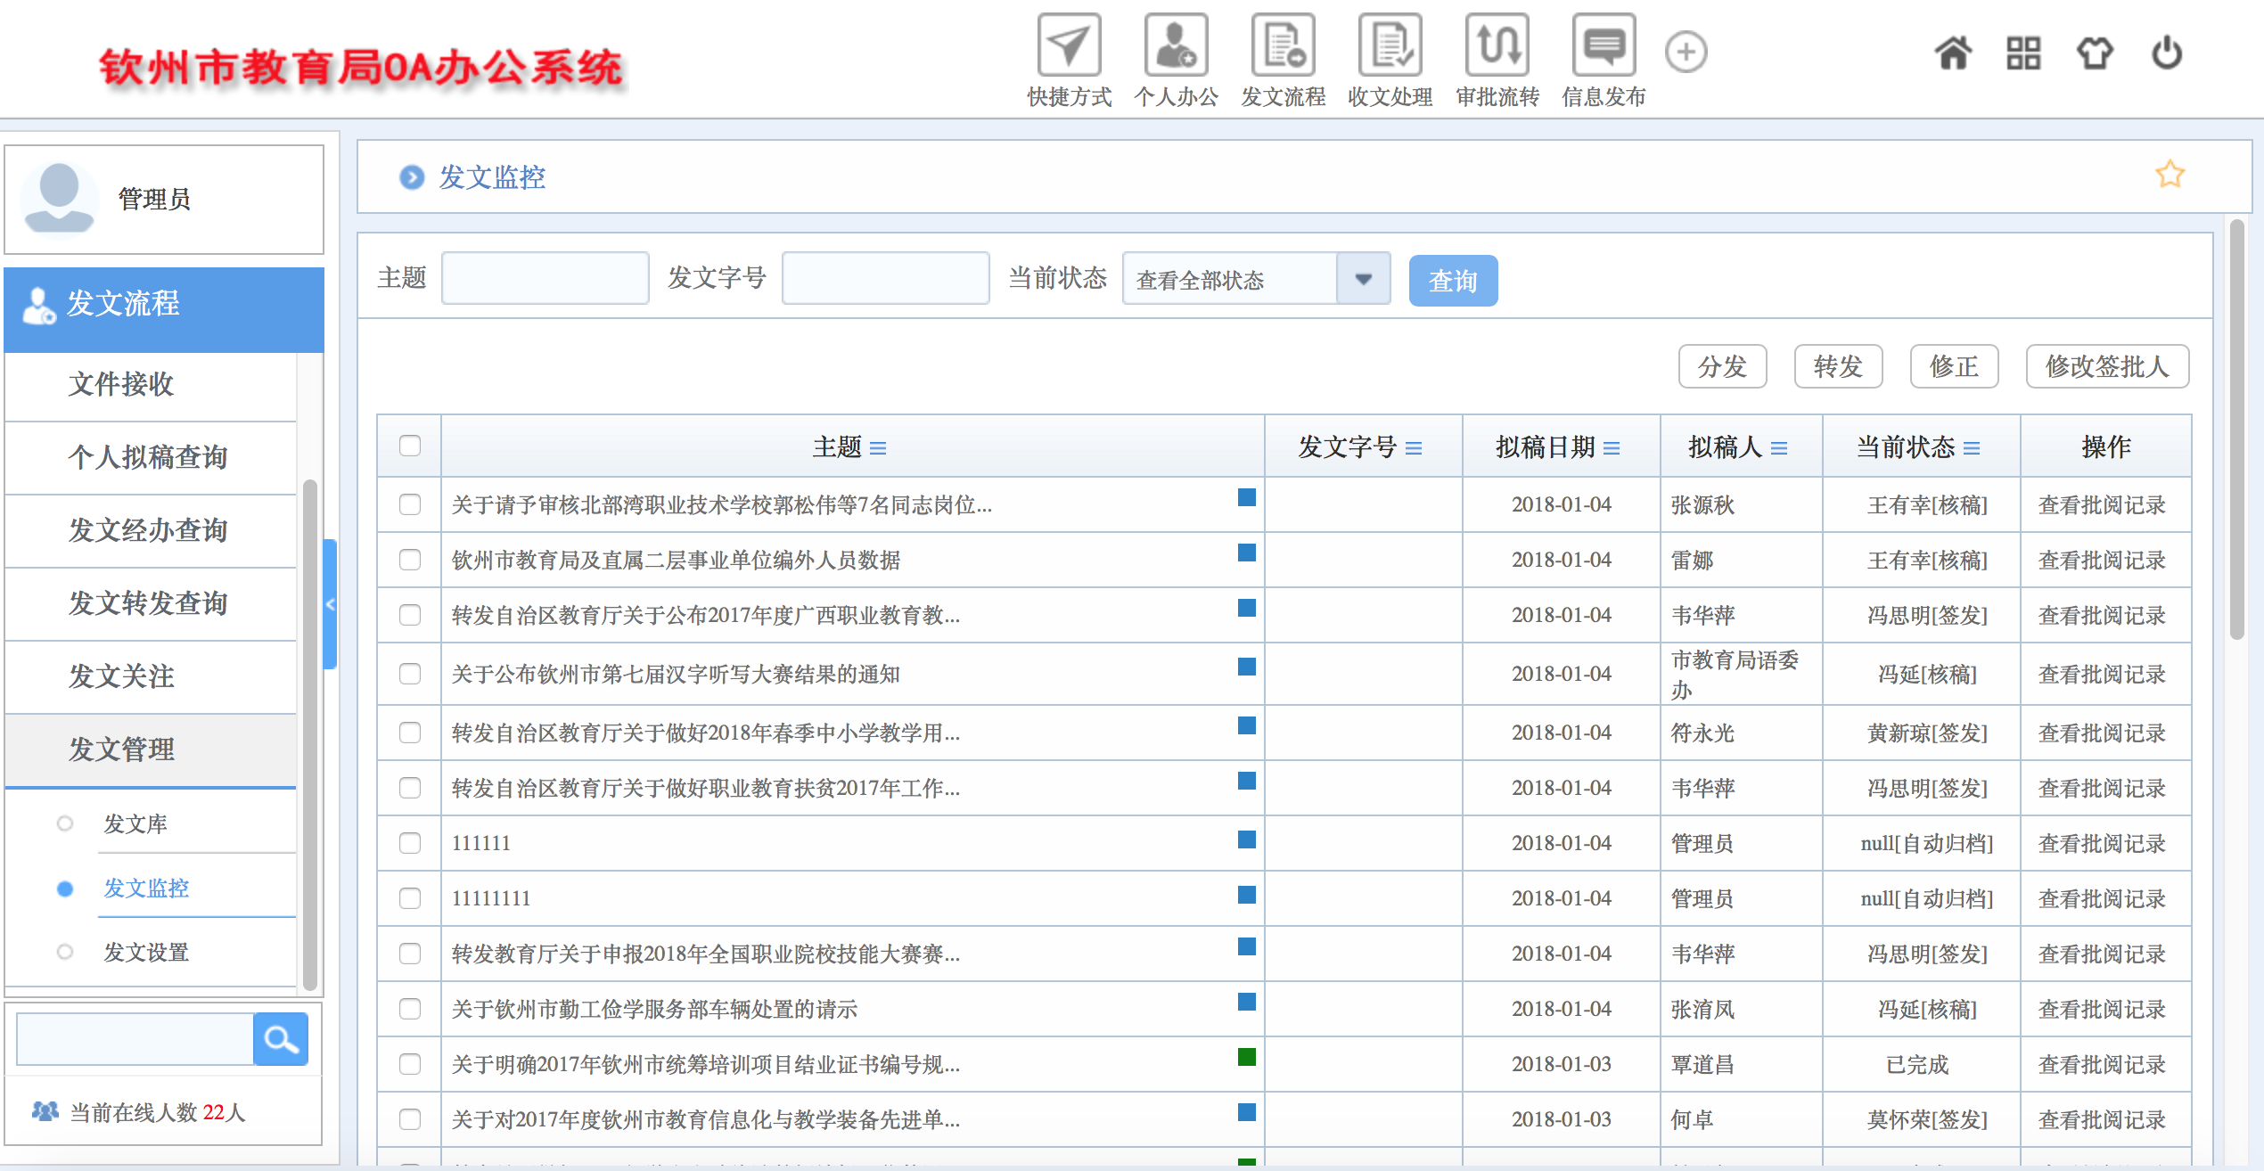Check the row 11111111

coord(410,898)
